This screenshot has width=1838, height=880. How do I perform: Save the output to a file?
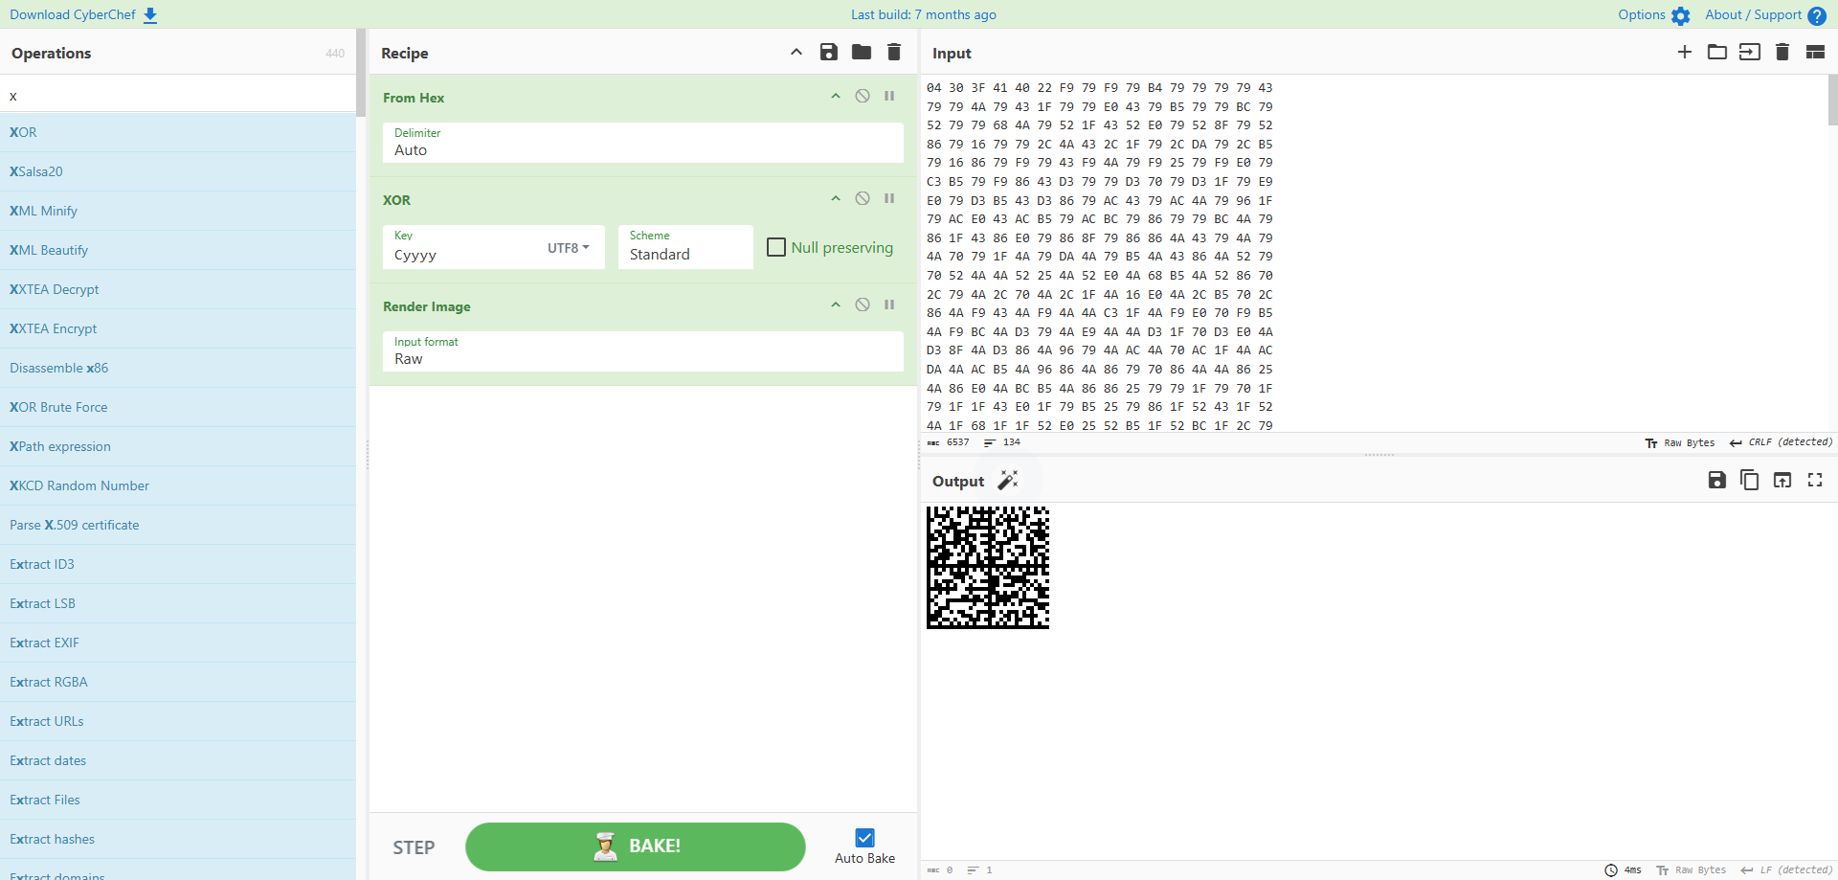1717,481
